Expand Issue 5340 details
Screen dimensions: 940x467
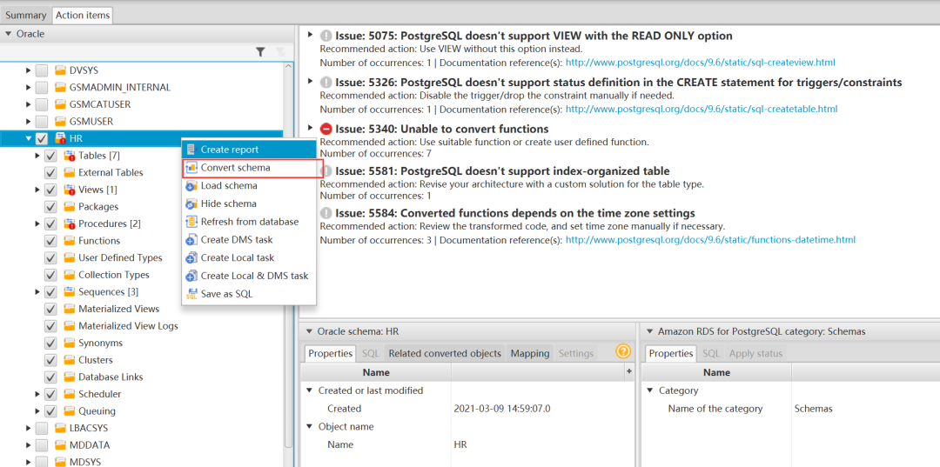click(x=310, y=128)
